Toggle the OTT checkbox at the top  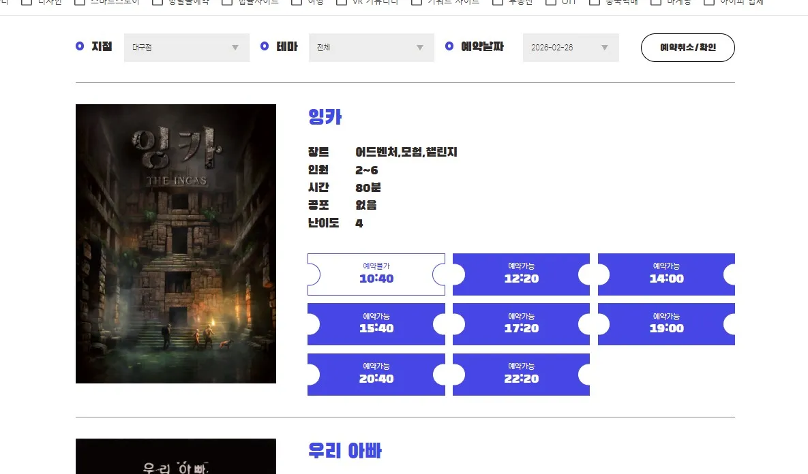(x=551, y=2)
